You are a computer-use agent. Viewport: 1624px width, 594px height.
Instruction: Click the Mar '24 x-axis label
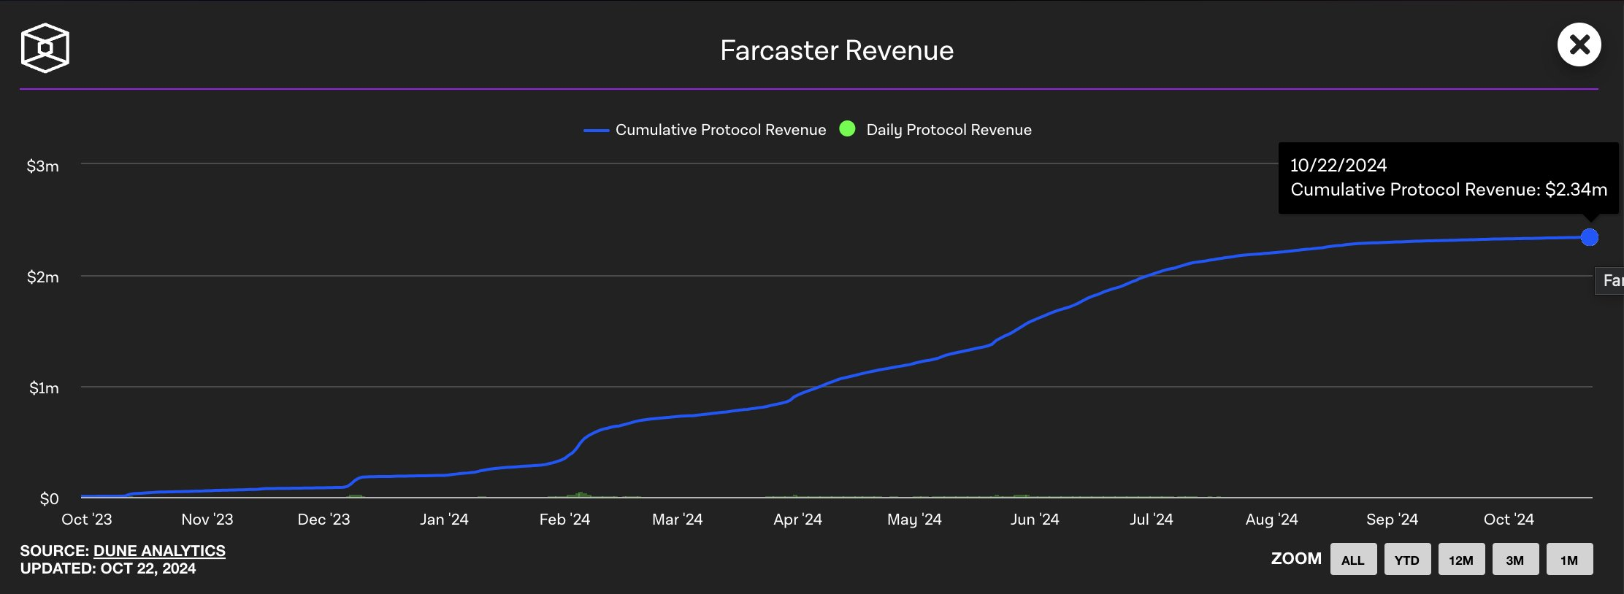677,520
